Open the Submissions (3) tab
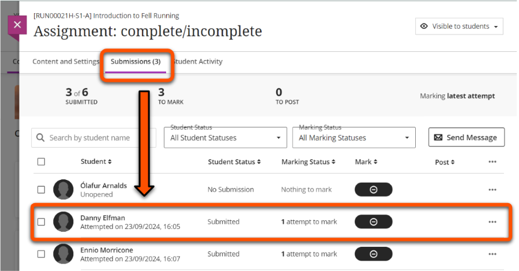Screen dimensions: 519x271 click(x=136, y=62)
